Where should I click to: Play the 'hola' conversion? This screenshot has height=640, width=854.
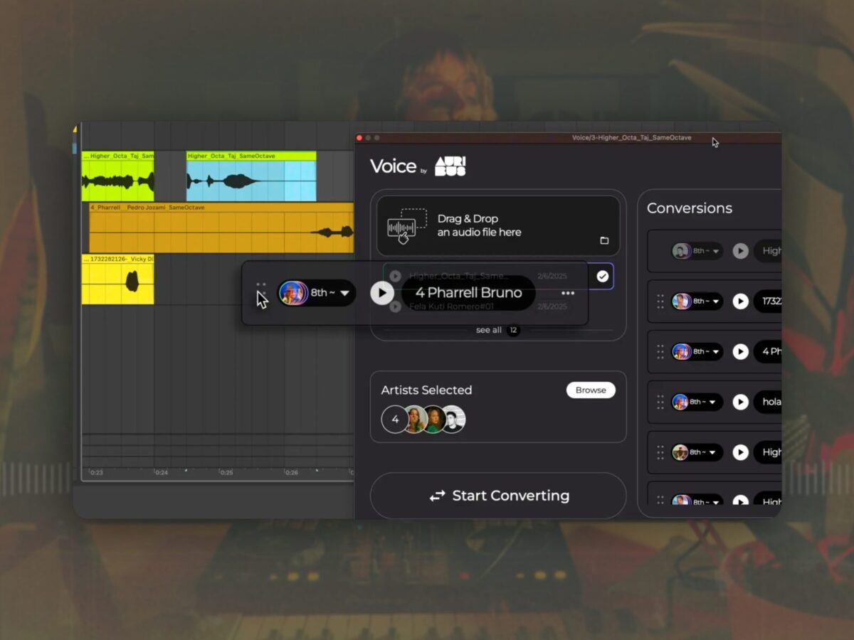click(x=741, y=402)
